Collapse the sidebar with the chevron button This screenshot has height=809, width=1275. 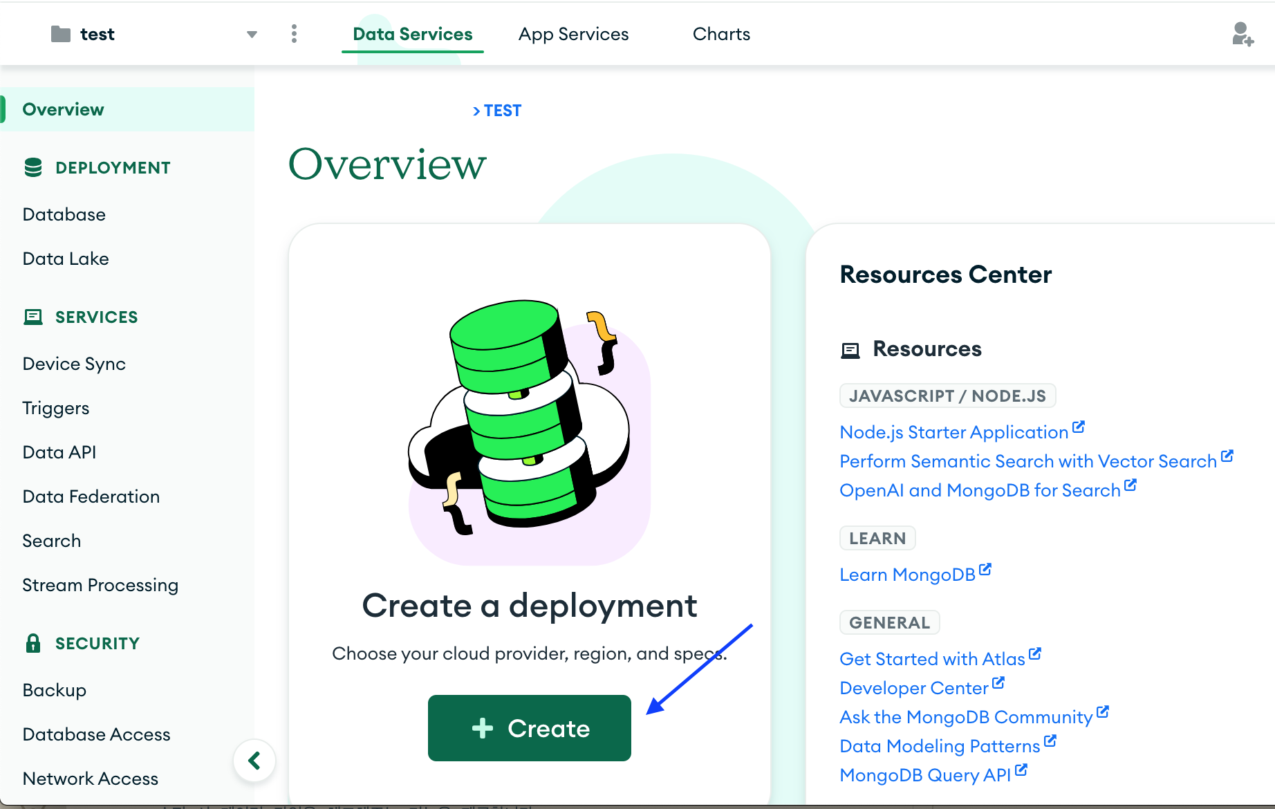click(254, 761)
